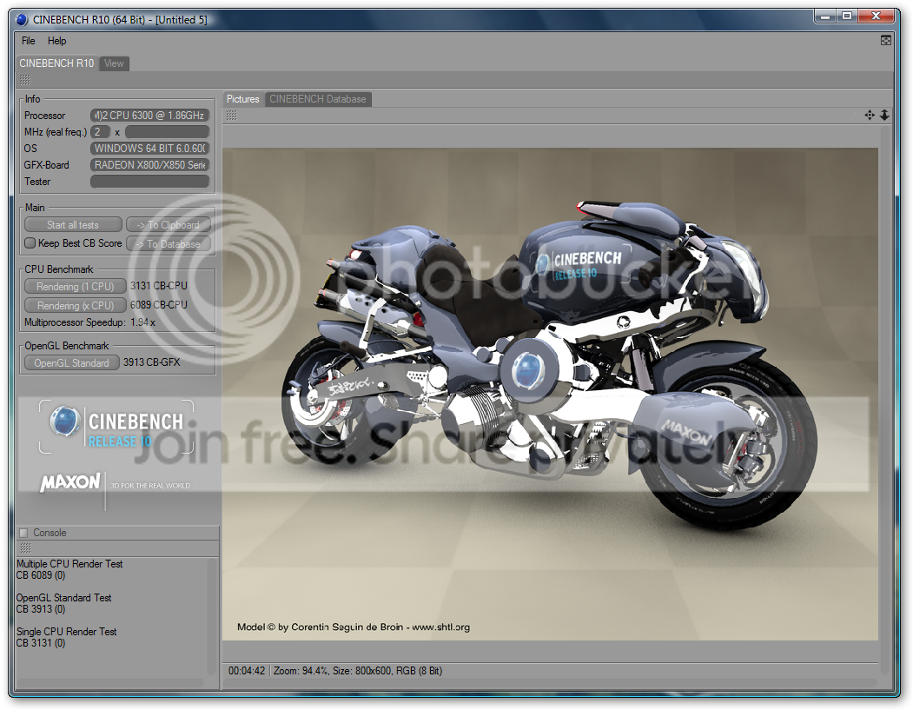This screenshot has width=913, height=710.
Task: Click the console horizontal scrollbar
Action: click(x=110, y=682)
